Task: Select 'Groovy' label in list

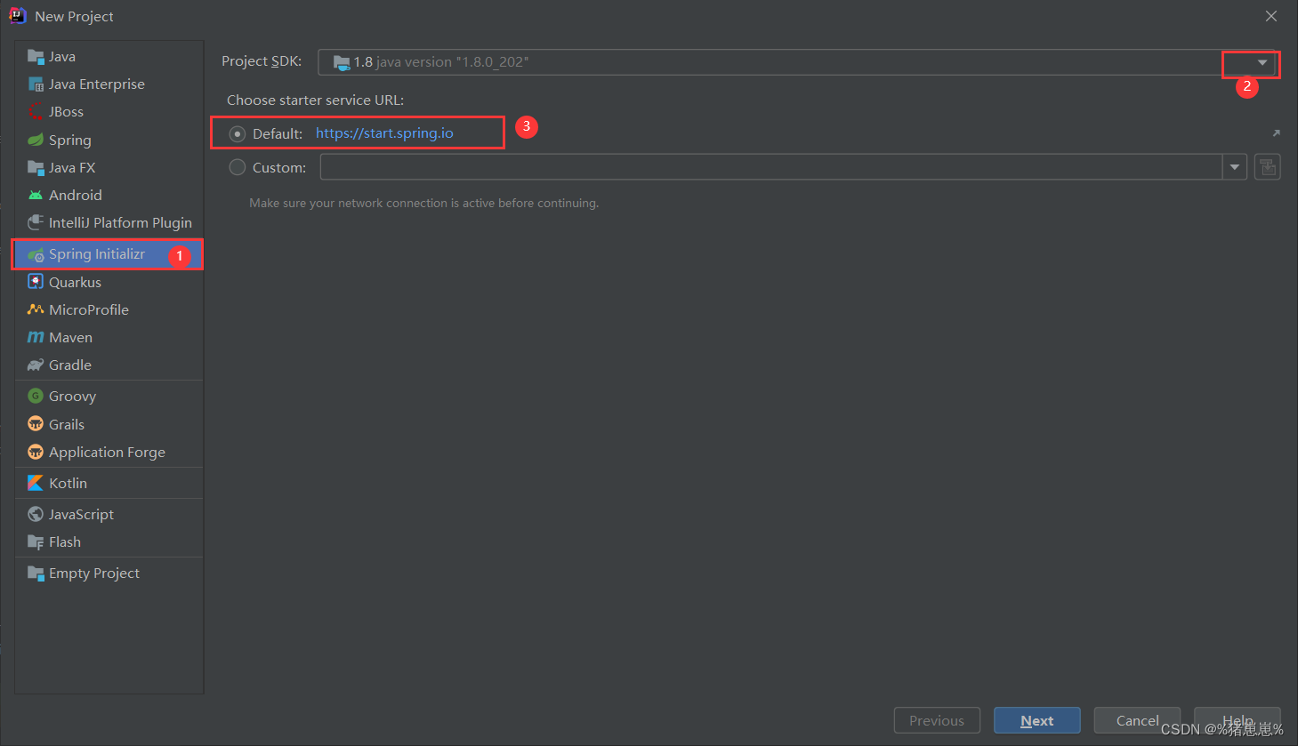Action: pos(72,397)
